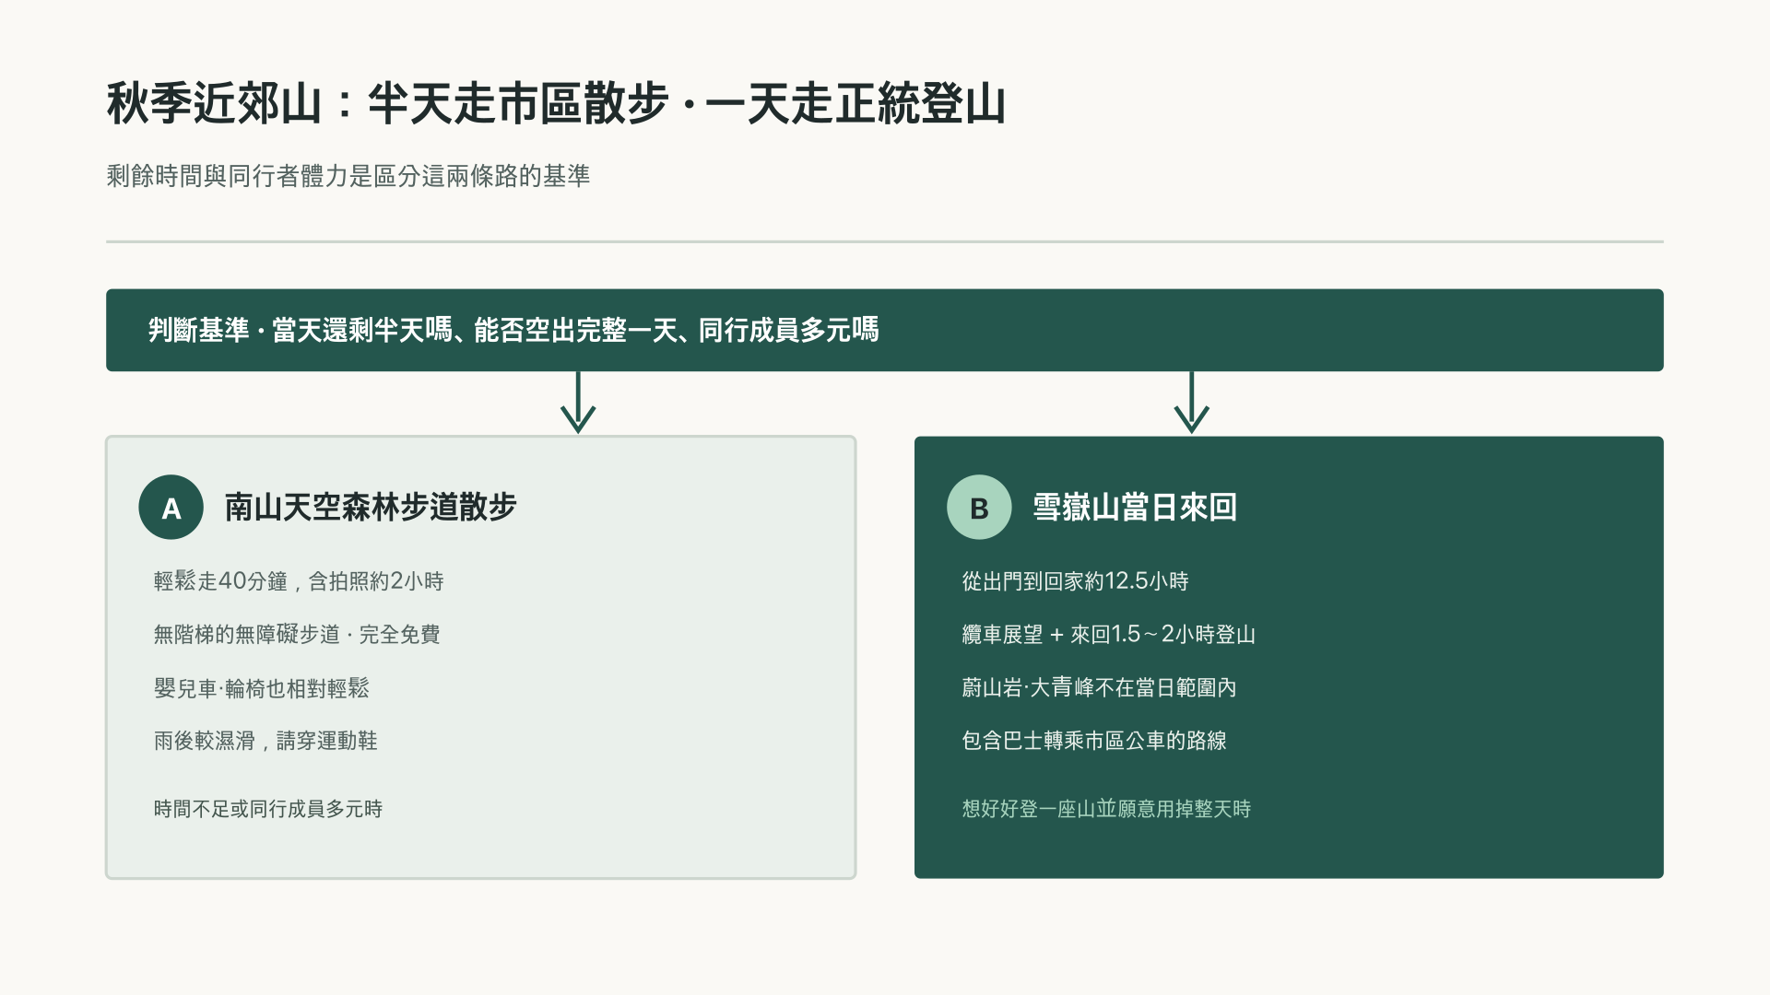Click the line 包含巴士轉乘市區公車的路線
This screenshot has height=995, width=1770.
[1093, 741]
